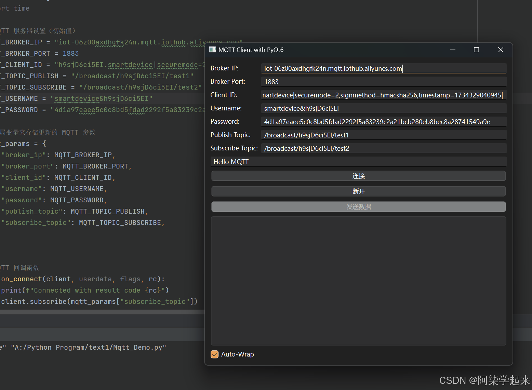Click the Broker Port field showing 1883

[383, 81]
